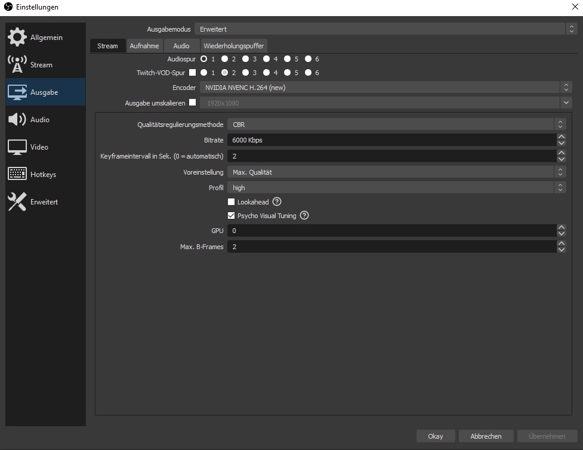Switch to the Wiederholungspuffer tab

(x=234, y=46)
